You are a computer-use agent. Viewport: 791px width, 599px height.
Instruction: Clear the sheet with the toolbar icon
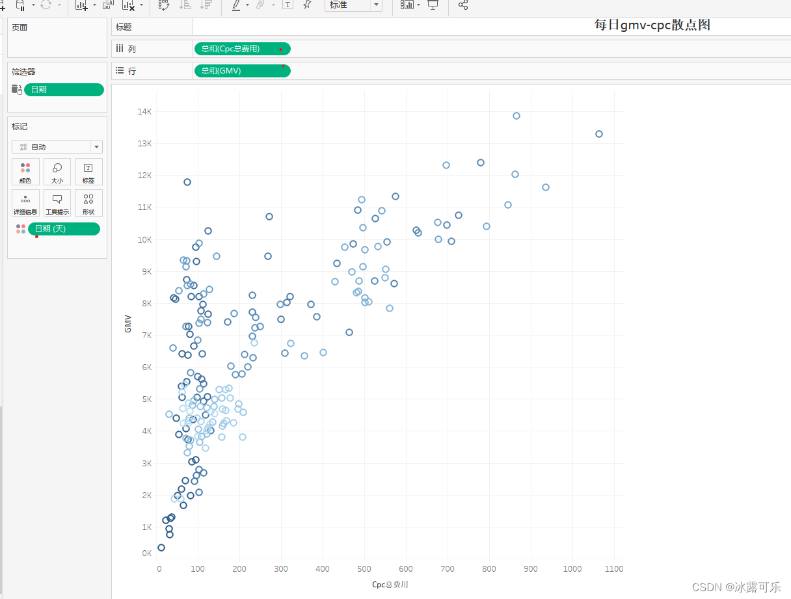(129, 5)
